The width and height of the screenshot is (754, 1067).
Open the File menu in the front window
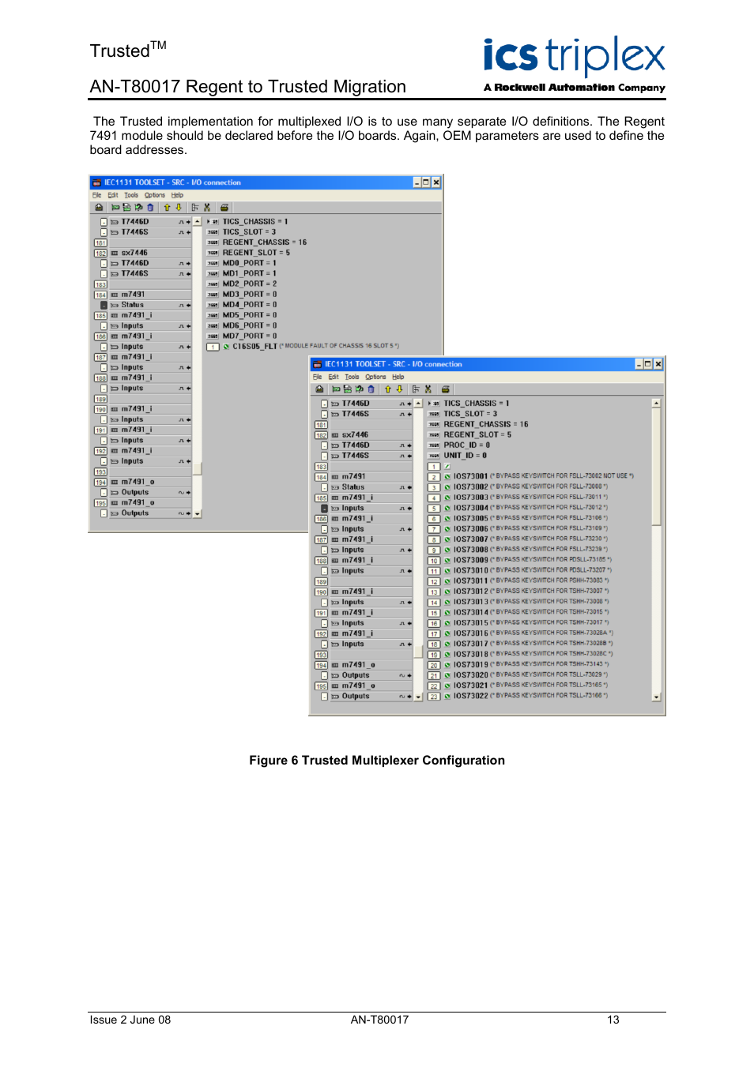[317, 377]
